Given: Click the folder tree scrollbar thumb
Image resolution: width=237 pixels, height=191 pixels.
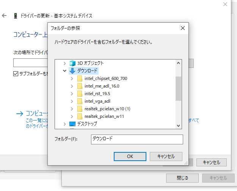Looking at the screenshot, I should pyautogui.click(x=178, y=89).
